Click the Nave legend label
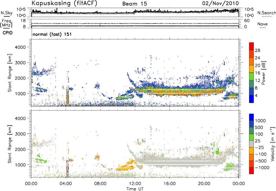Viewport: 276px width, 191px height. point(263,24)
